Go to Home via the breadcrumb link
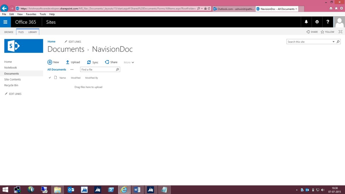 (x=51, y=41)
